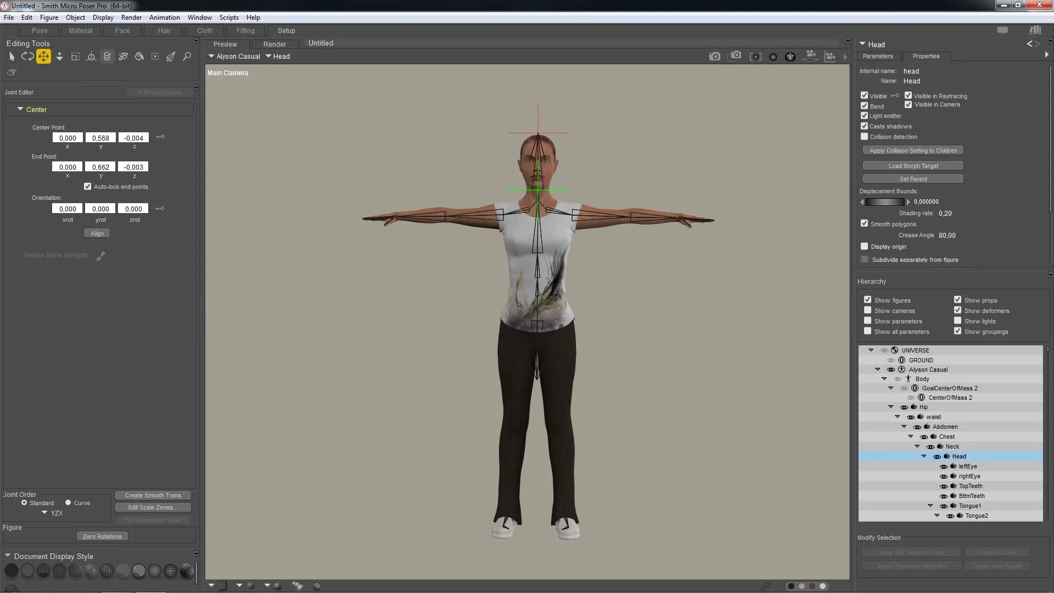Open the Render menu
1054x593 pixels.
(131, 18)
